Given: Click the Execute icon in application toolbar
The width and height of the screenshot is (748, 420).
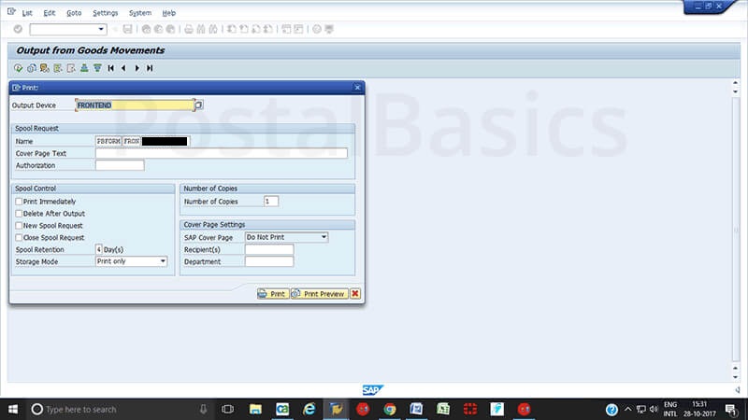Looking at the screenshot, I should click(x=18, y=68).
